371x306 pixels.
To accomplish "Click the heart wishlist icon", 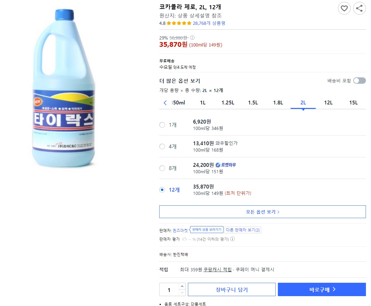I will point(344,8).
